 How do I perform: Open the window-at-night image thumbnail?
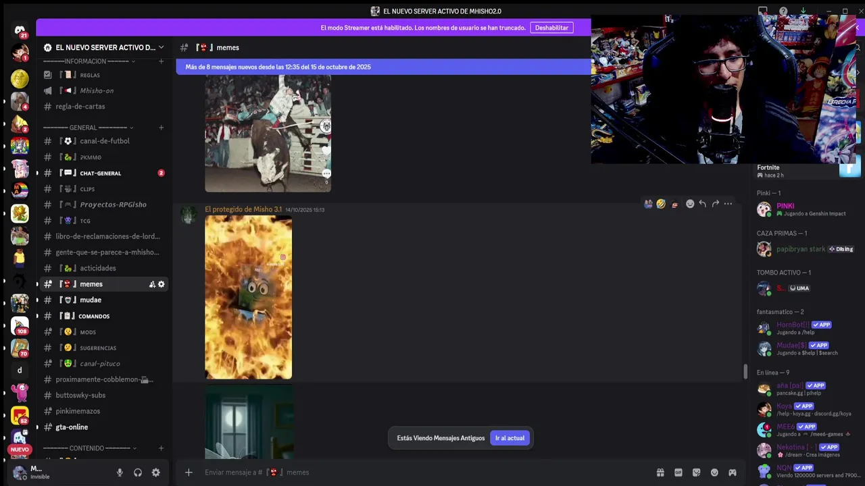click(x=249, y=423)
